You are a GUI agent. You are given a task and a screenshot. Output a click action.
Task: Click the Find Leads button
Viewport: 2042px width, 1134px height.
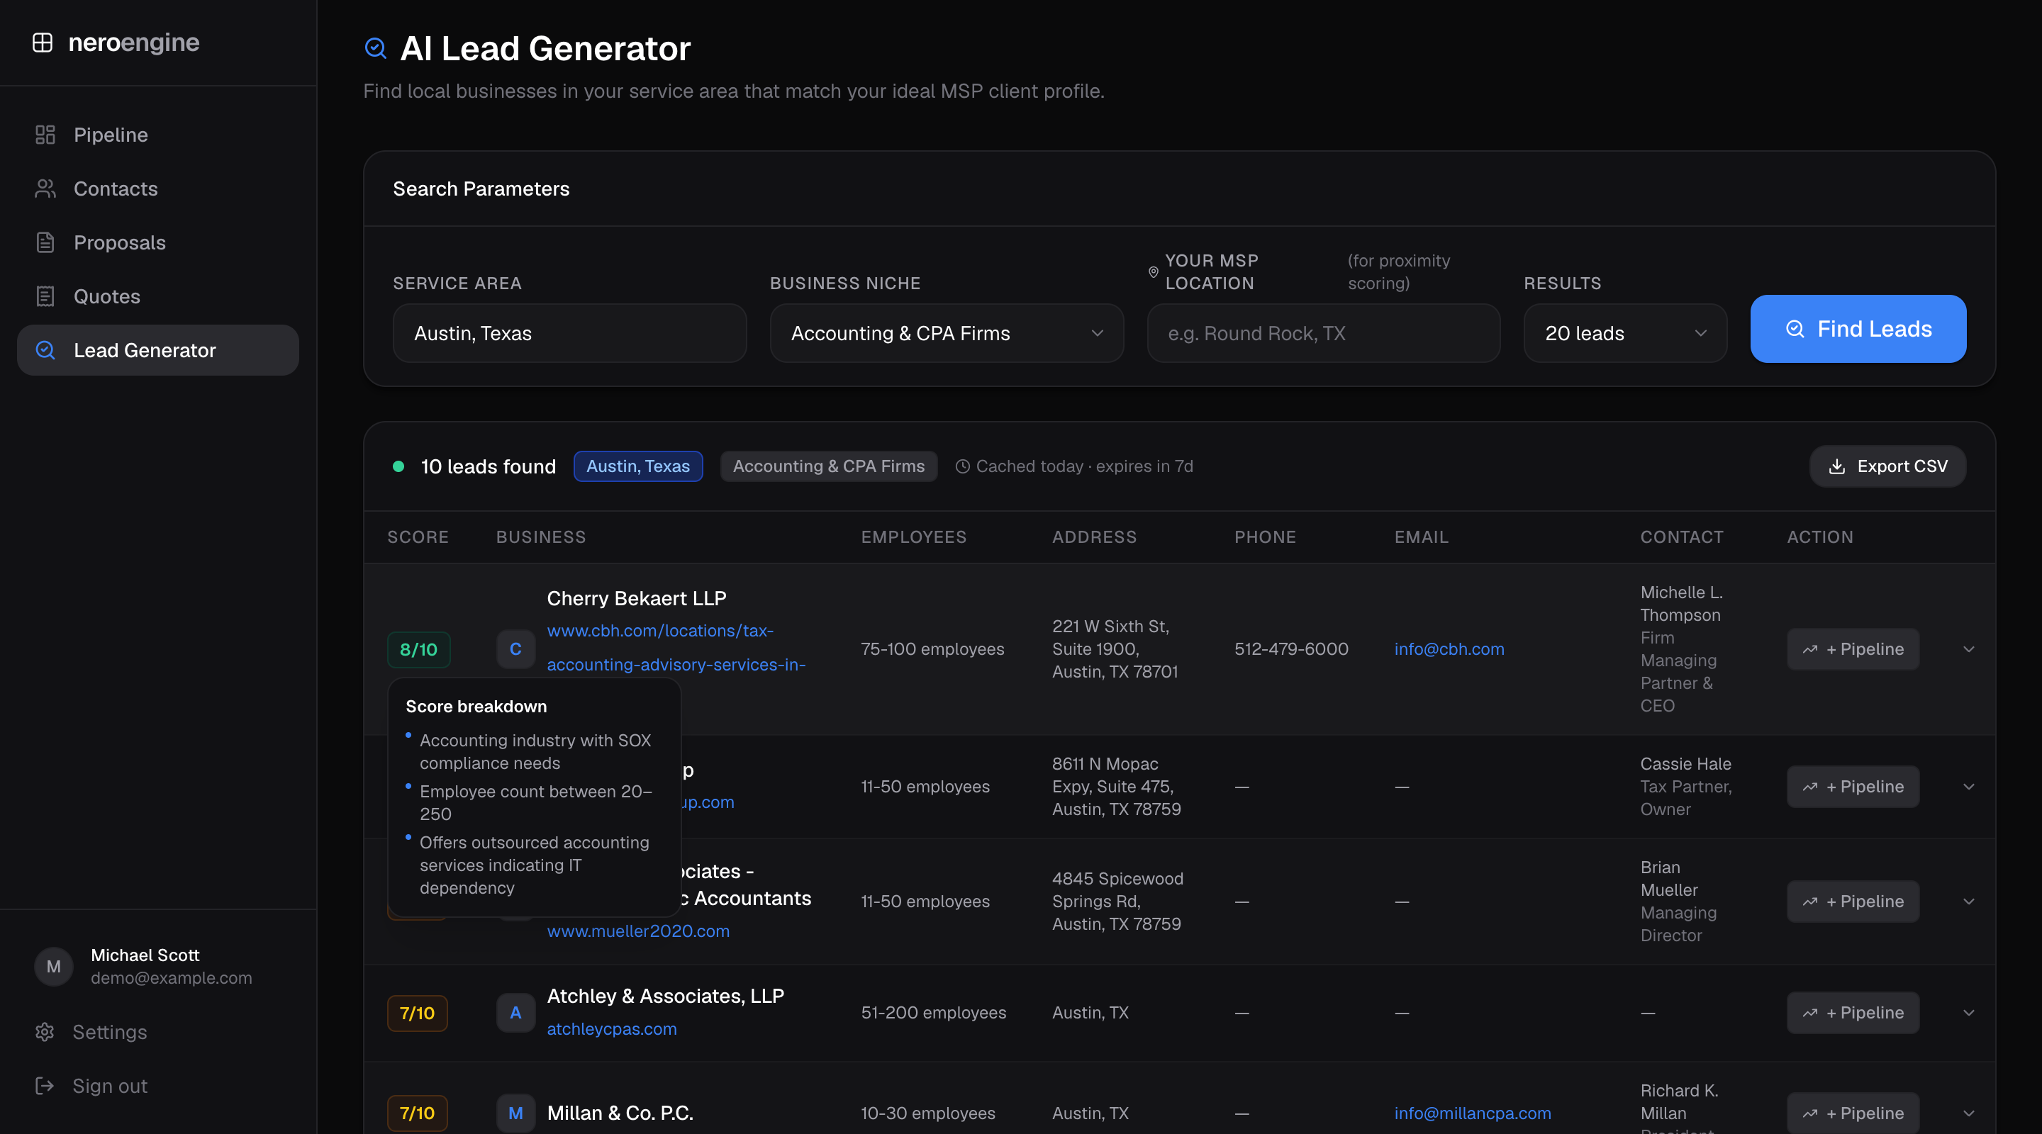[x=1858, y=329]
